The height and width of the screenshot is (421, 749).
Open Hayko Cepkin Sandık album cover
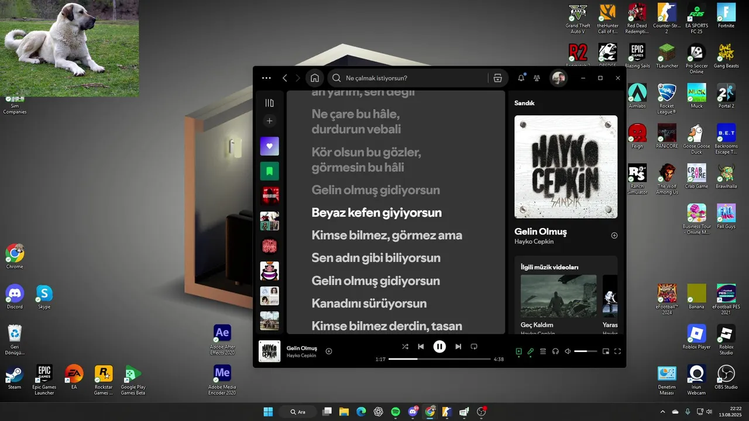pos(566,167)
